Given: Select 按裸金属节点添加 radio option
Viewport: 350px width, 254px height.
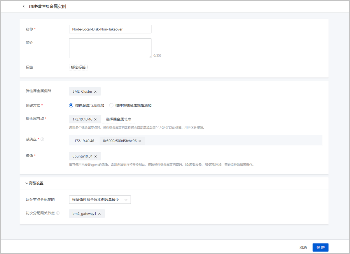Looking at the screenshot, I should pos(71,105).
